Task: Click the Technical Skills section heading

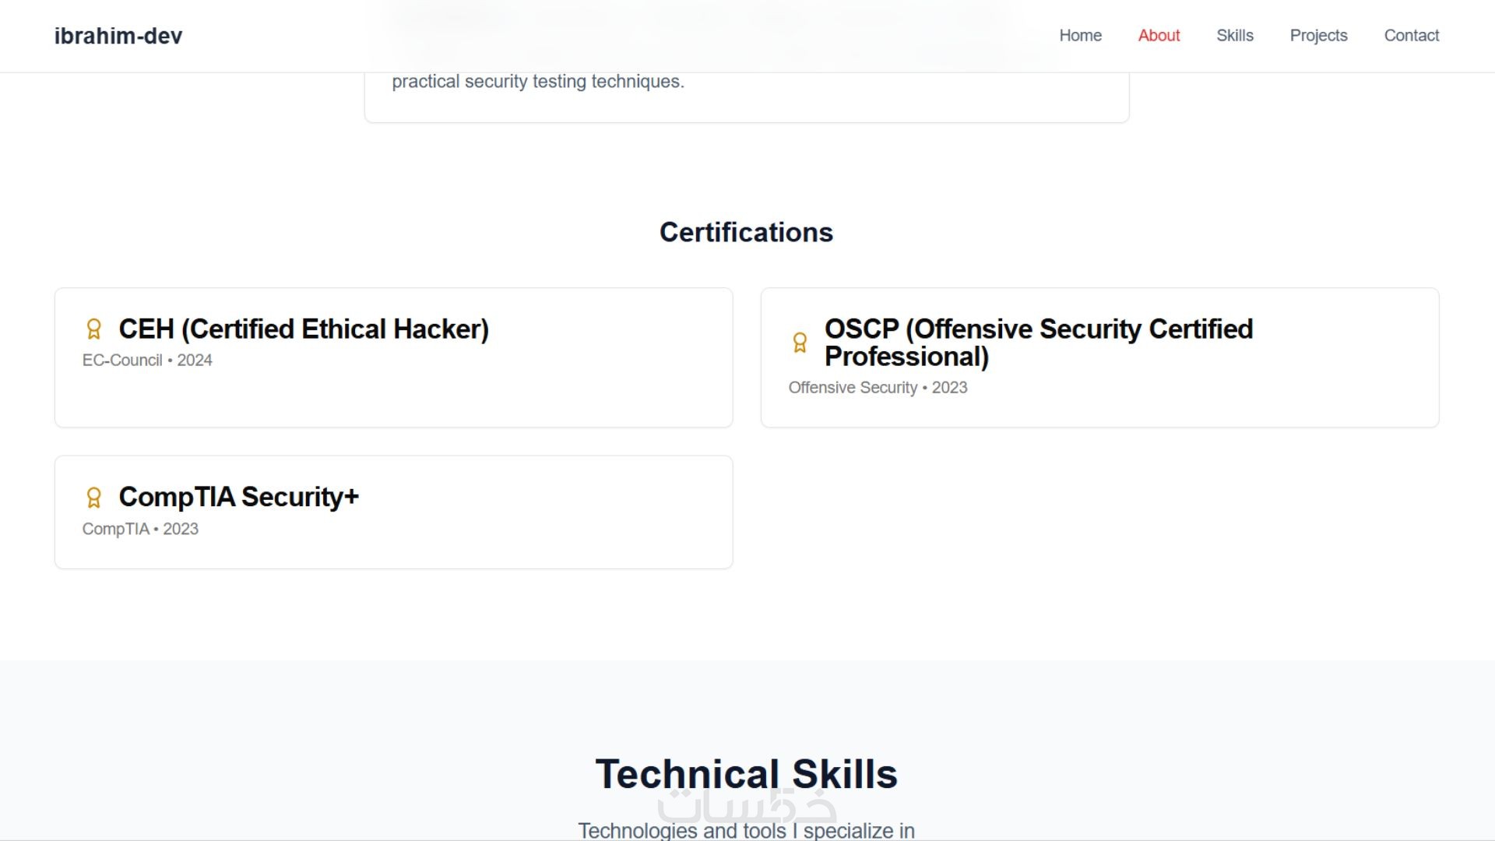Action: coord(746,773)
